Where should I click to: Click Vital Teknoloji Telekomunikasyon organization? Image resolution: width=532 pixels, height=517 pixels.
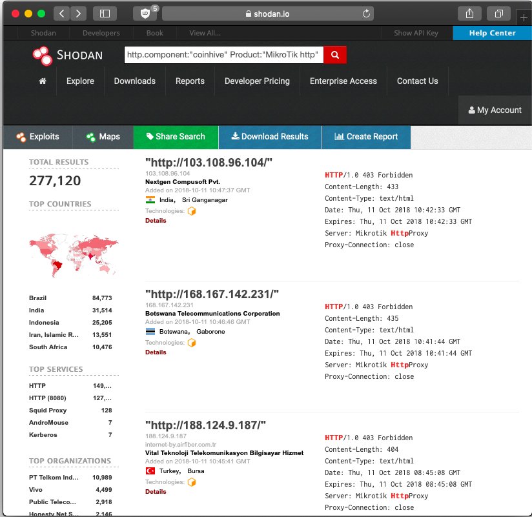[224, 453]
